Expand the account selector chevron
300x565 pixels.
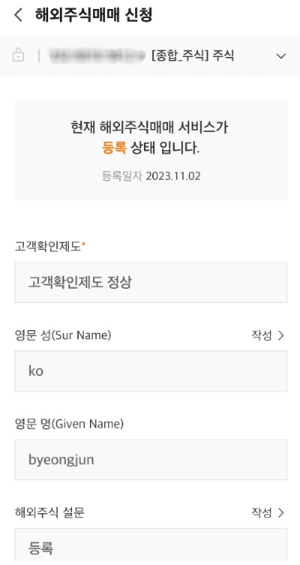[x=281, y=56]
